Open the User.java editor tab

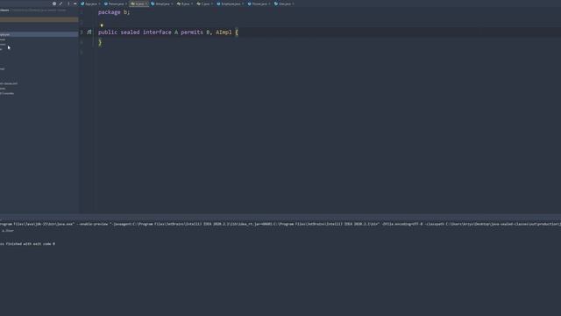[x=284, y=4]
